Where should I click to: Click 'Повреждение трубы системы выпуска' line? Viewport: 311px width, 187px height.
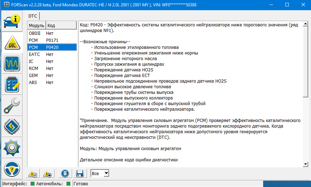click(132, 92)
